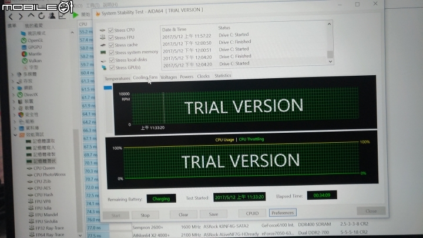Switch to Cooling Fans tab
The image size is (423, 238).
pos(145,78)
